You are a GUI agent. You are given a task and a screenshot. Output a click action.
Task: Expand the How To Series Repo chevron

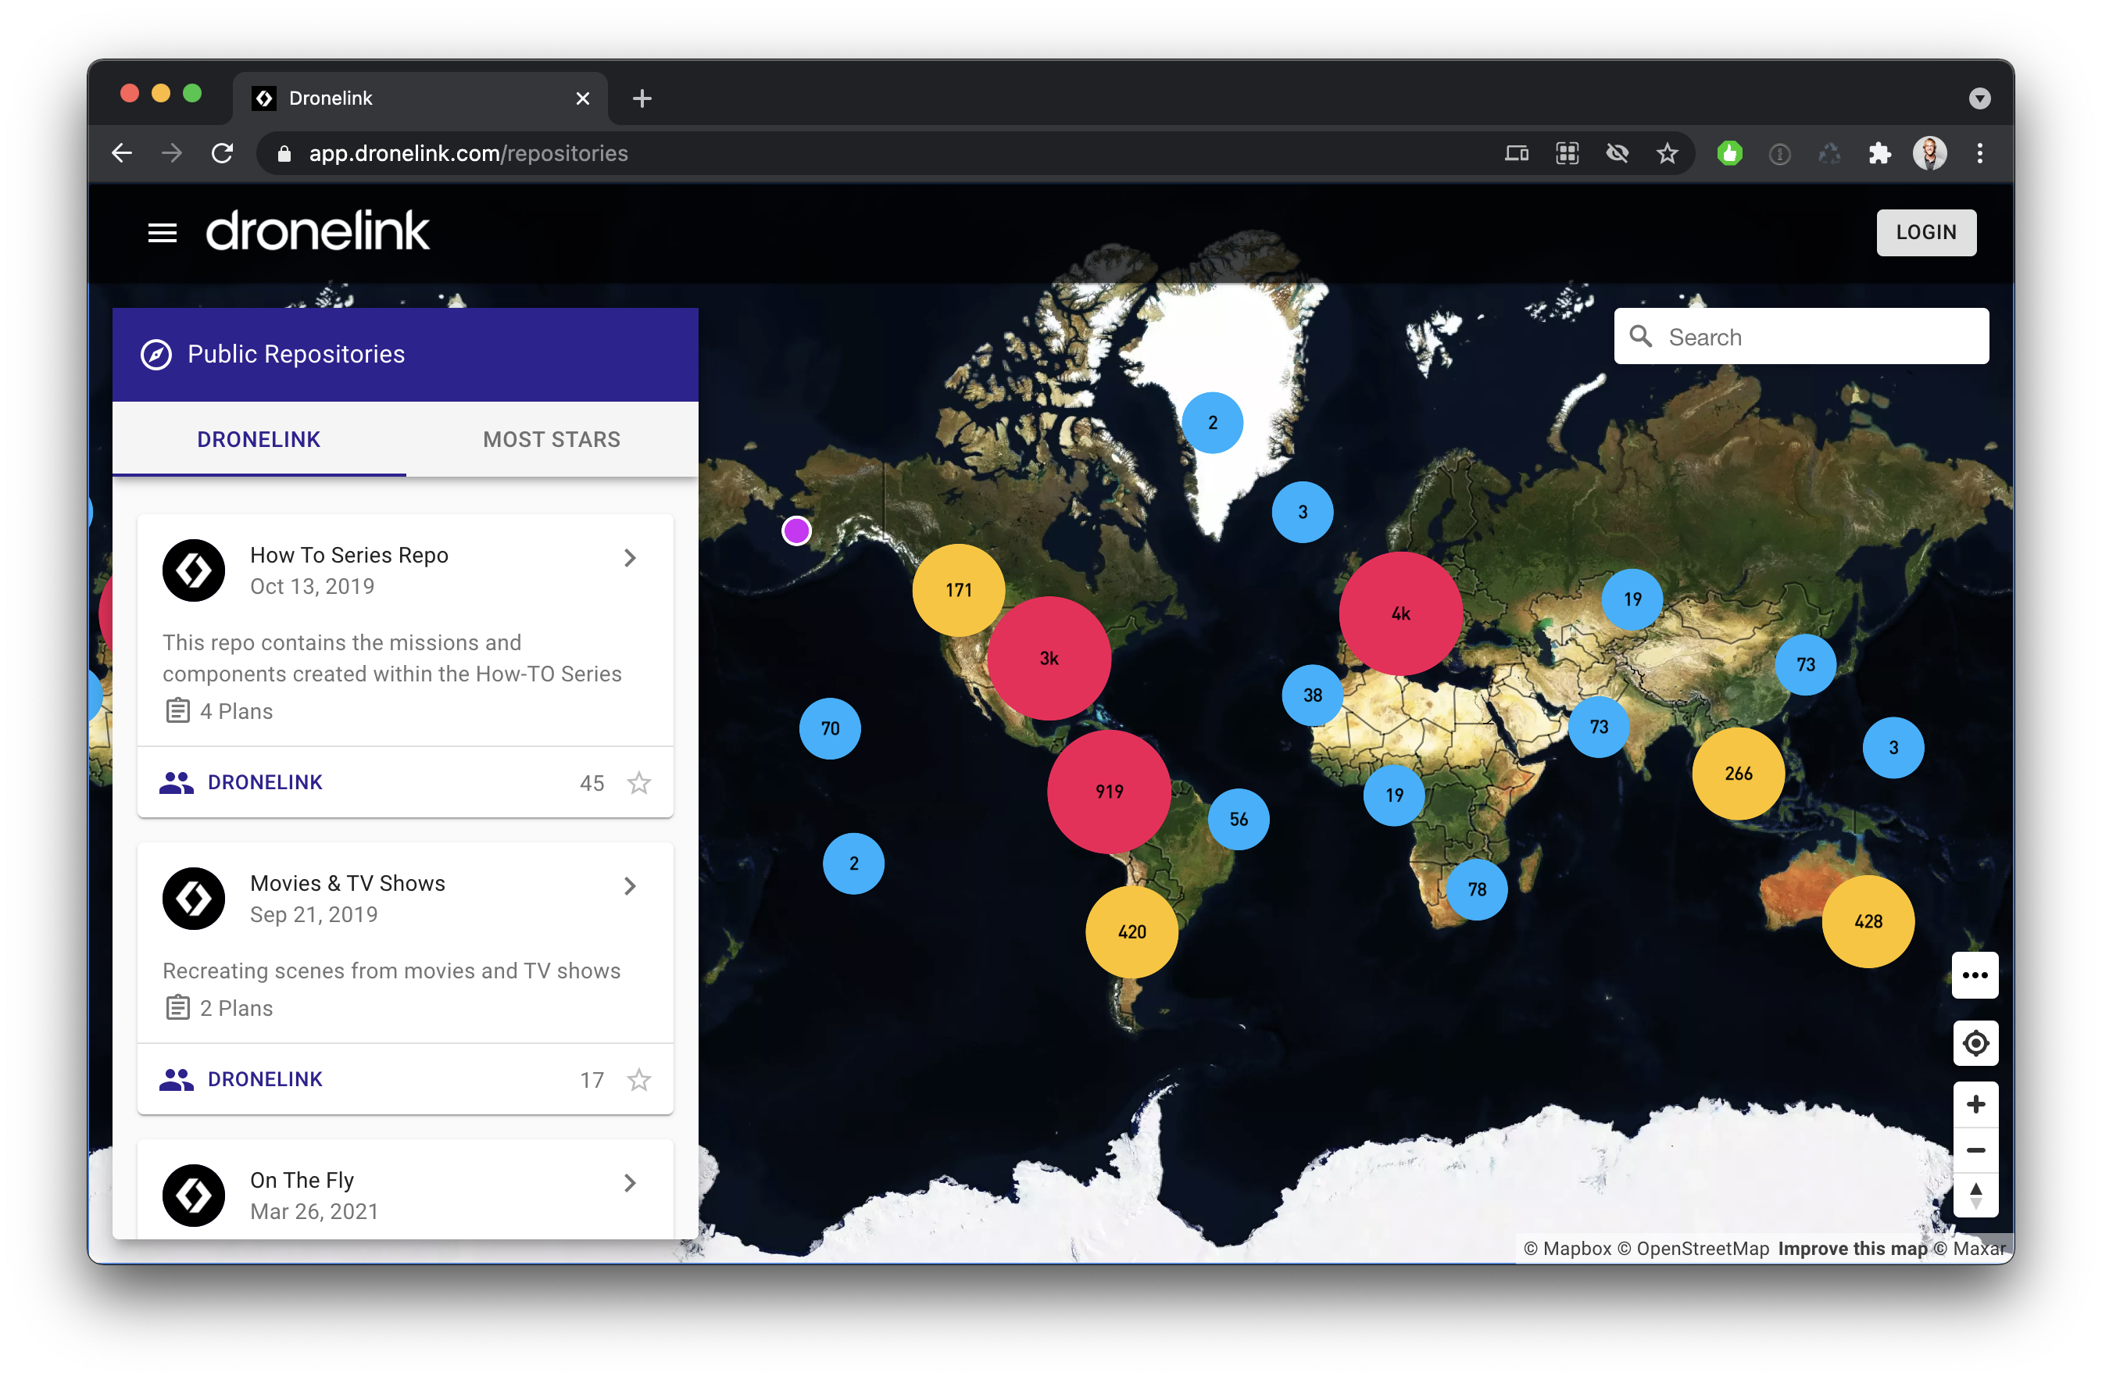point(630,557)
